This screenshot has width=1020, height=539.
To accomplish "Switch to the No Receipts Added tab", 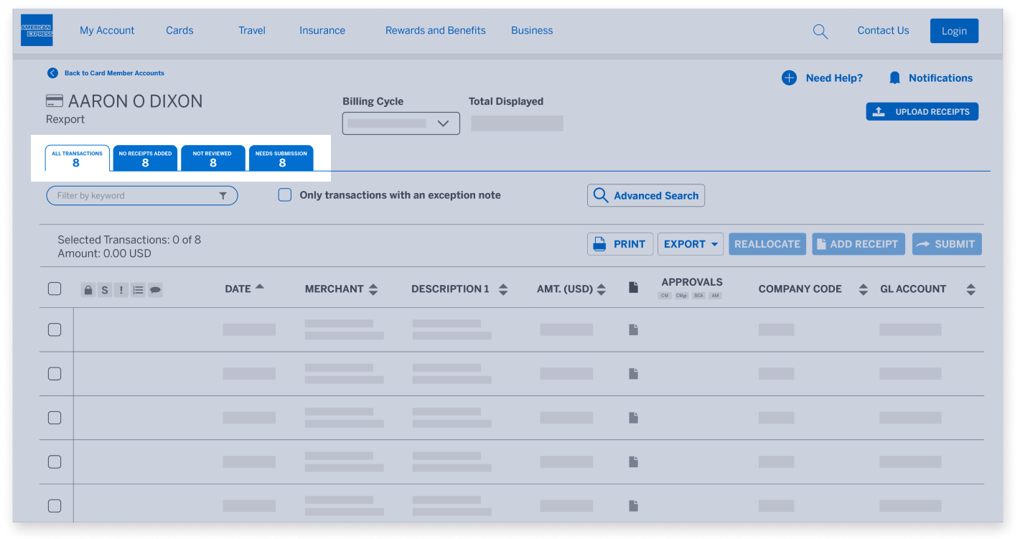I will [145, 159].
